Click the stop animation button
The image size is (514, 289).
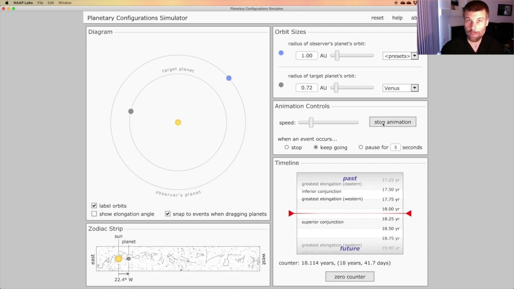(x=393, y=122)
